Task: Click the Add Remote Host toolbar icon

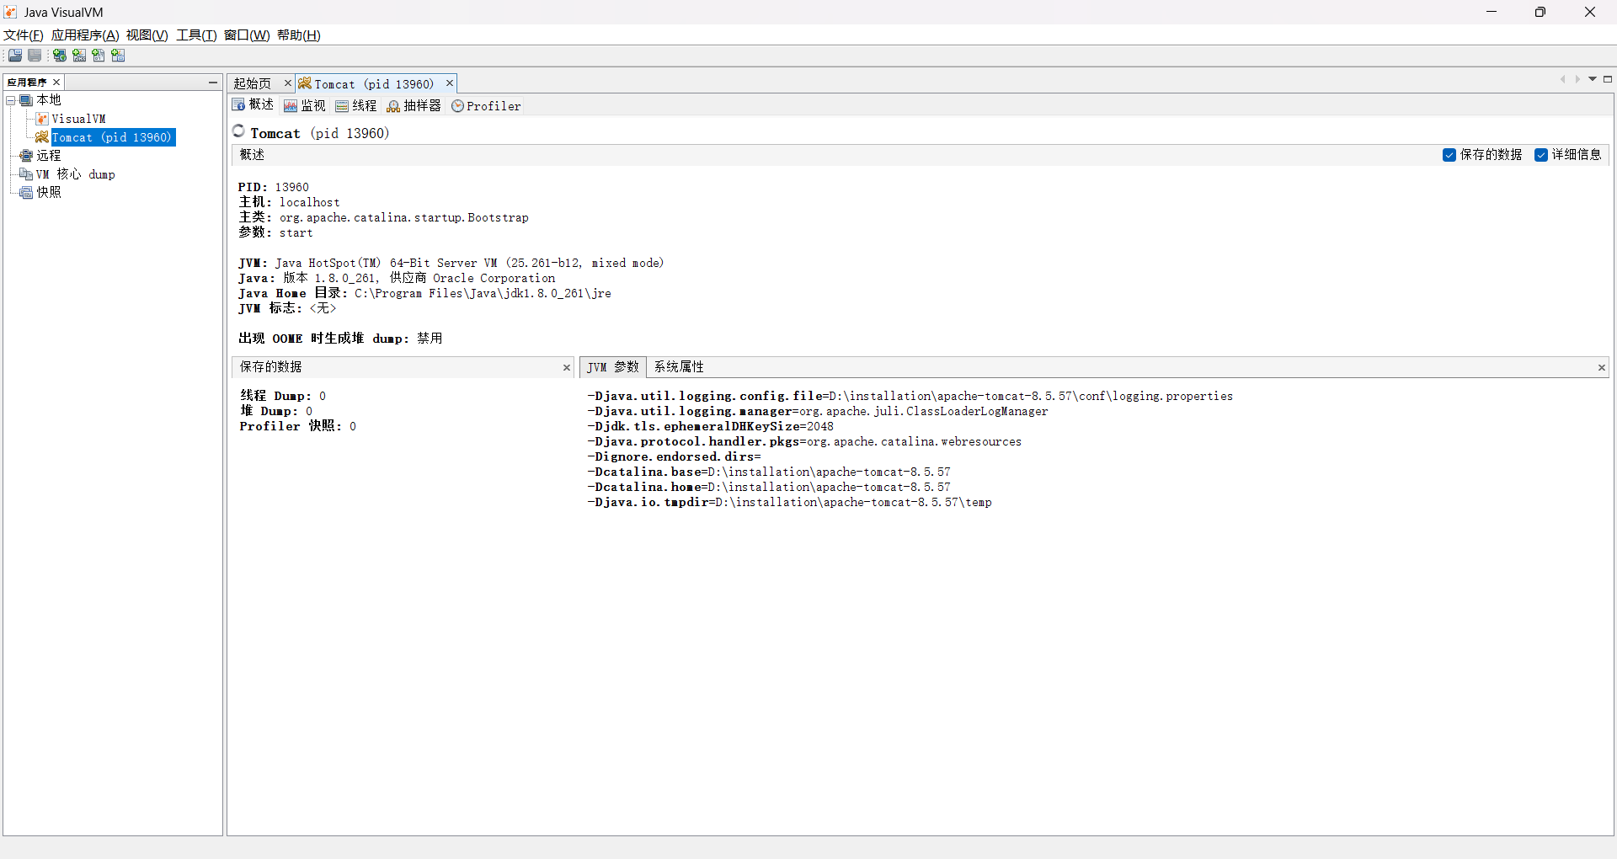Action: coord(60,56)
